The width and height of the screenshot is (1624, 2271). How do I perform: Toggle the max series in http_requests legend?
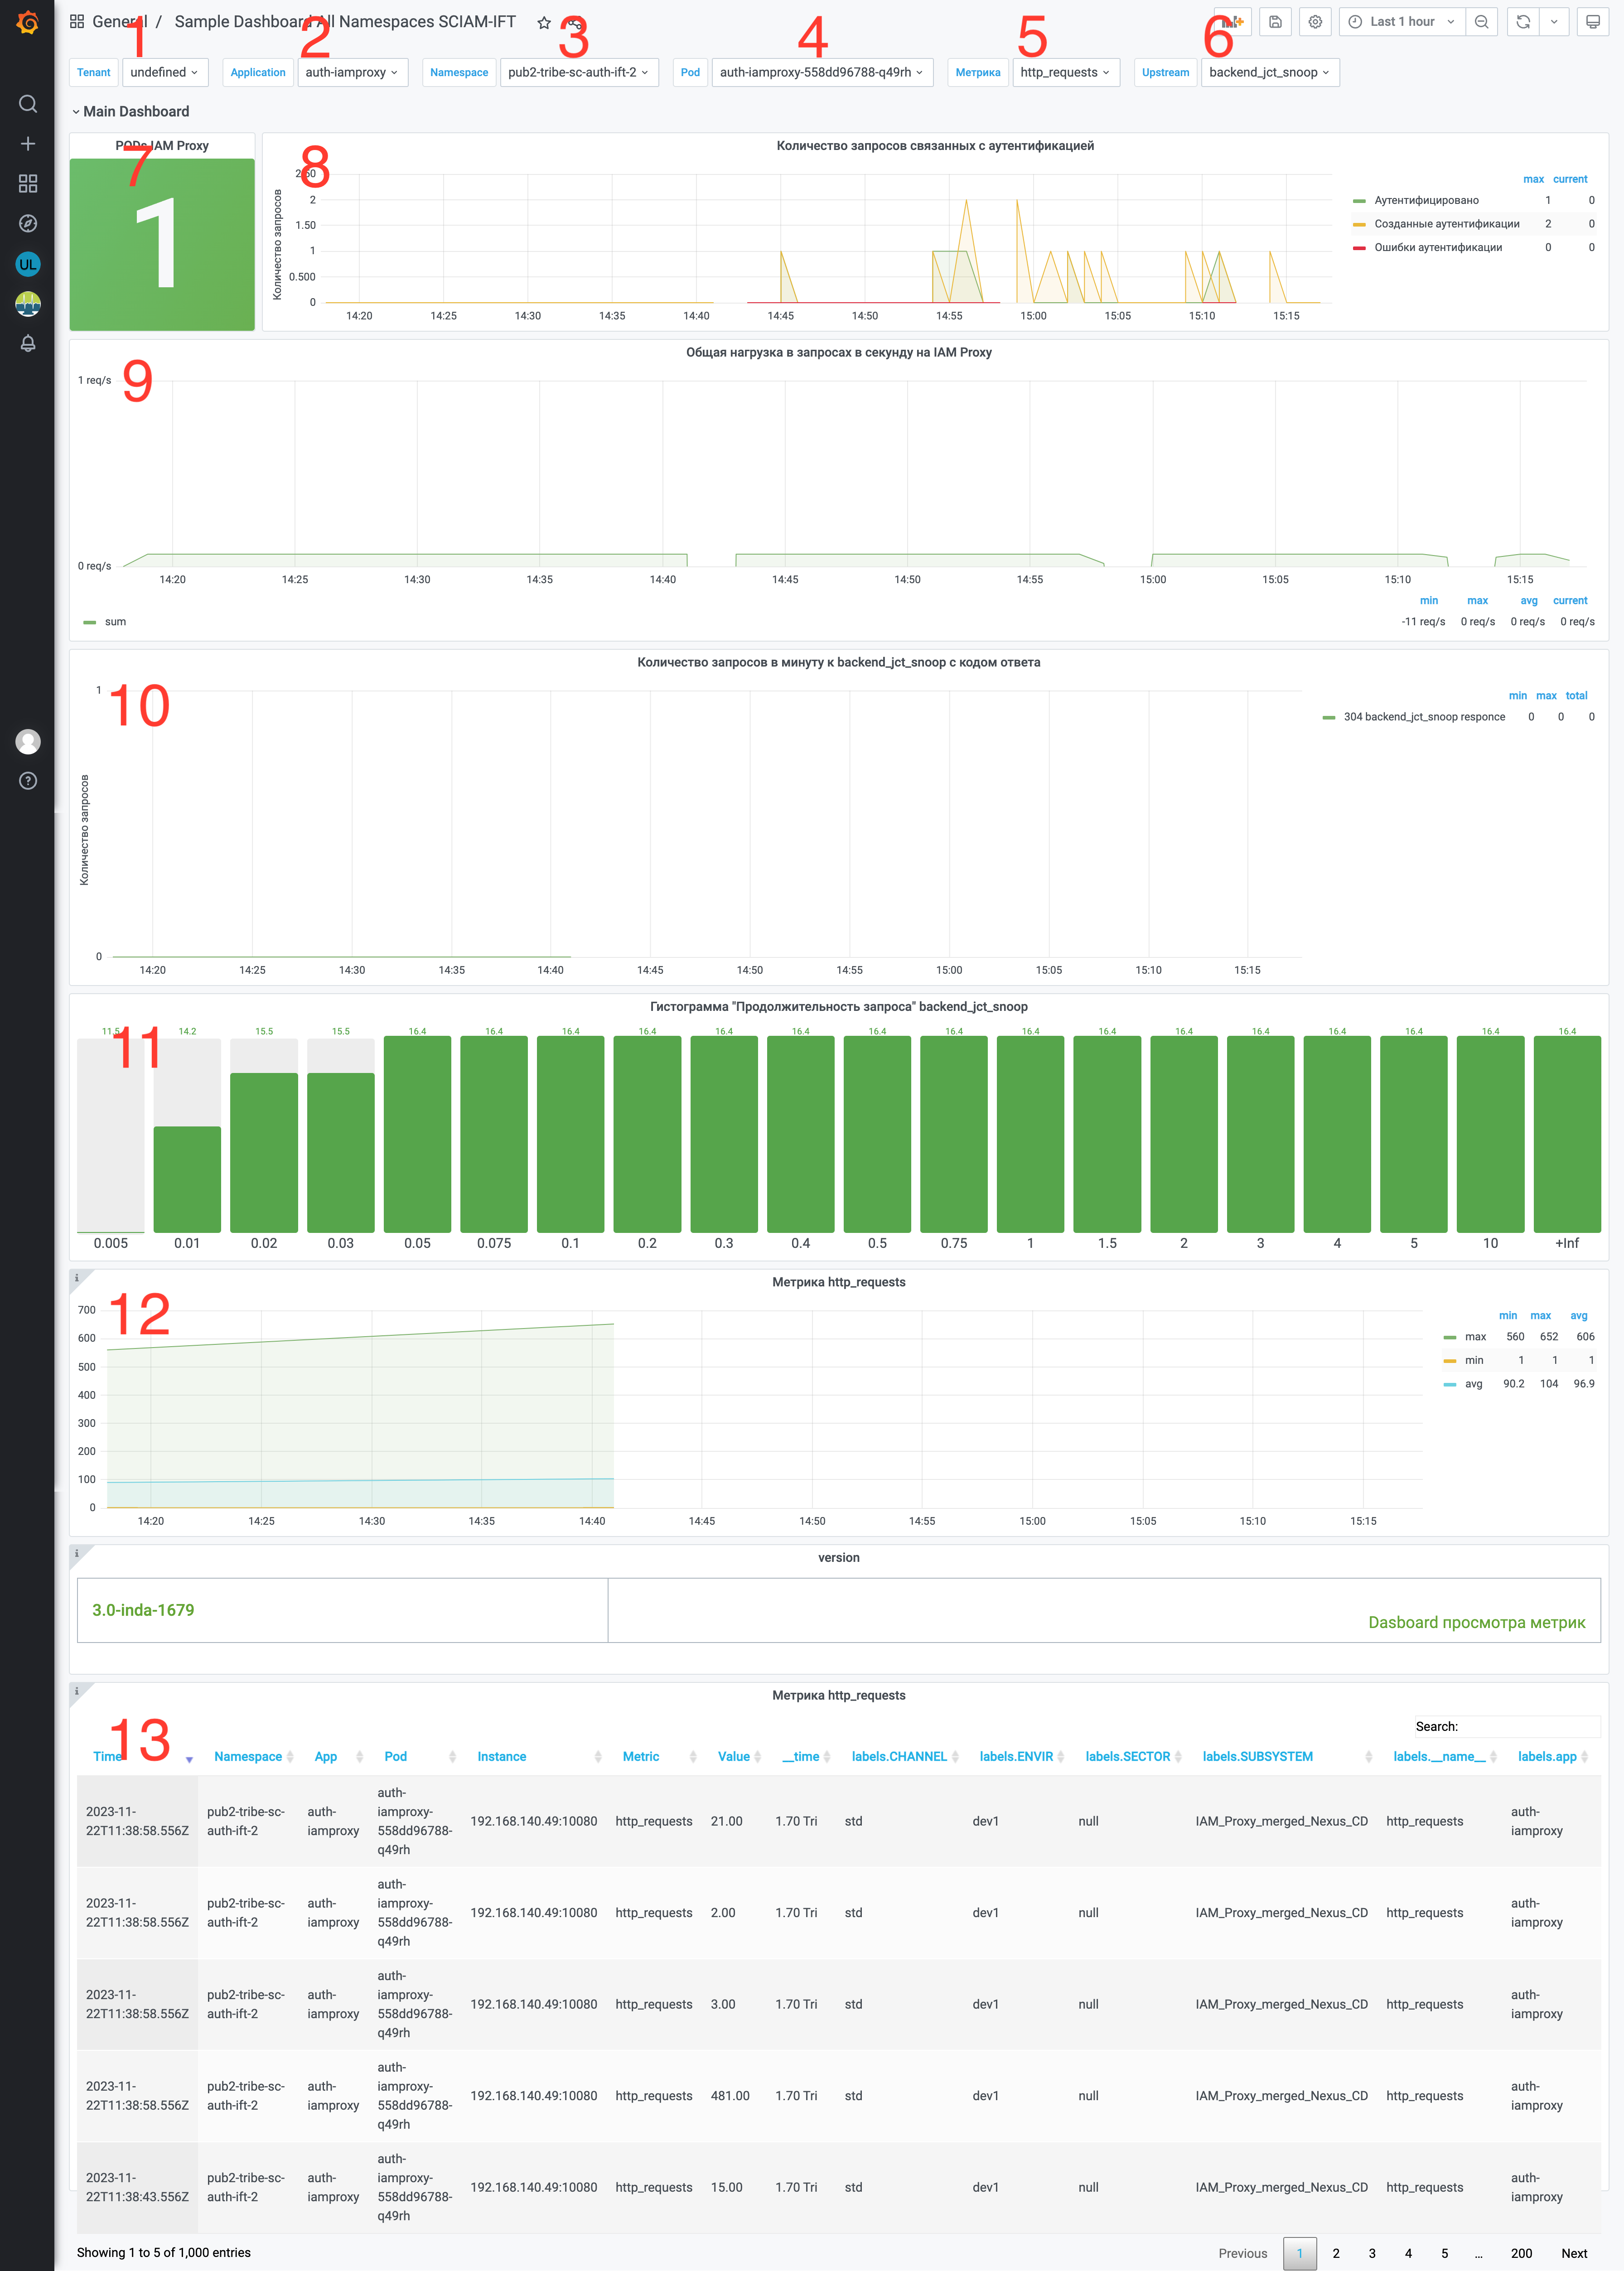(x=1475, y=1337)
